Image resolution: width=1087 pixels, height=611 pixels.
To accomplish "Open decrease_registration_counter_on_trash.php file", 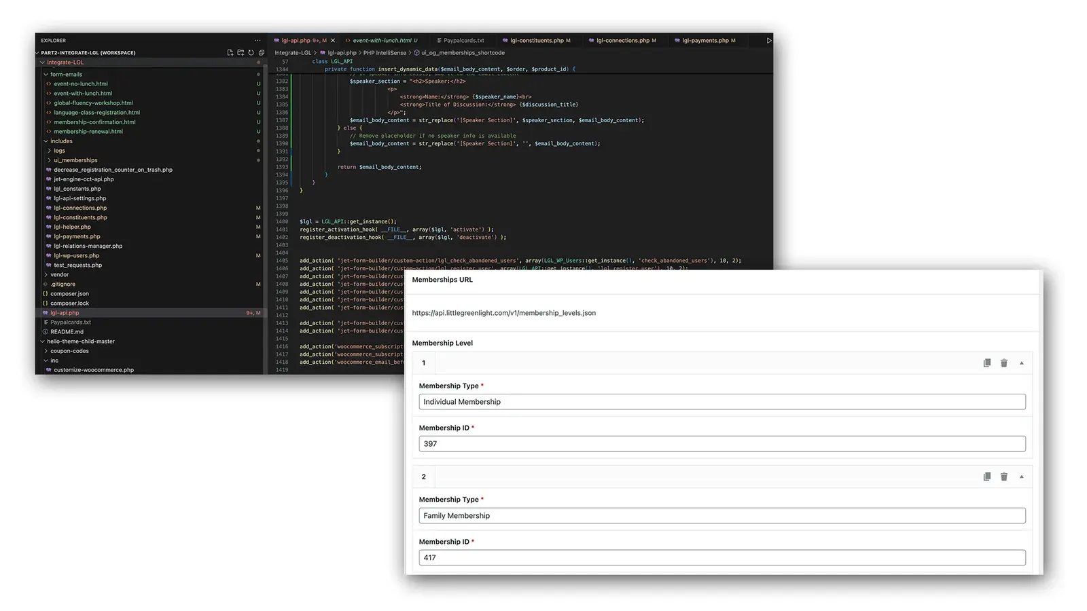I will 113,170.
